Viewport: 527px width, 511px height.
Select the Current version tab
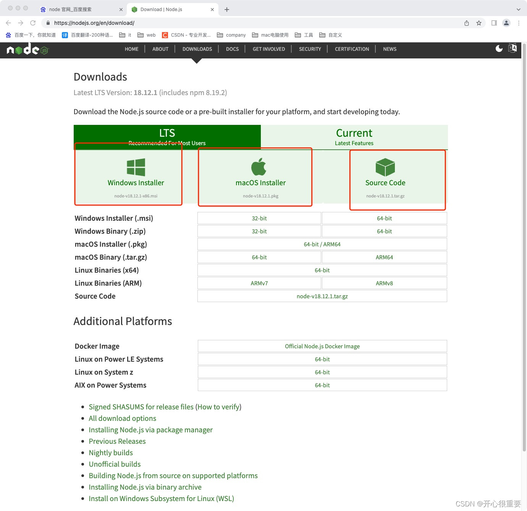354,137
